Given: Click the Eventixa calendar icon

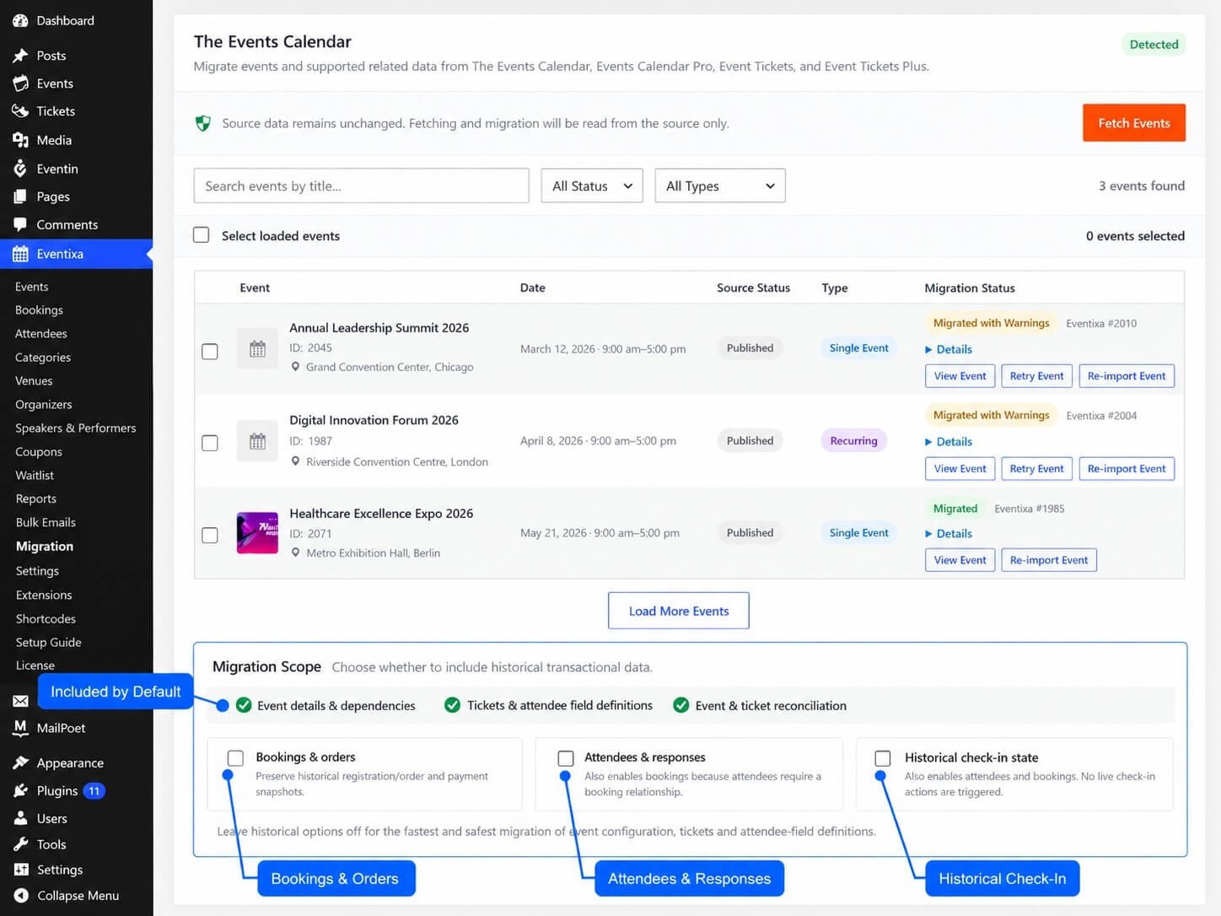Looking at the screenshot, I should pos(20,254).
